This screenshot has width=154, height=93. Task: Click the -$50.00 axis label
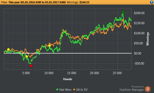(139, 64)
